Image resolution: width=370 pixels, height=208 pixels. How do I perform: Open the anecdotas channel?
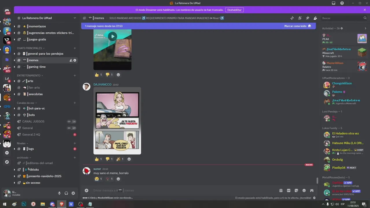(x=47, y=94)
